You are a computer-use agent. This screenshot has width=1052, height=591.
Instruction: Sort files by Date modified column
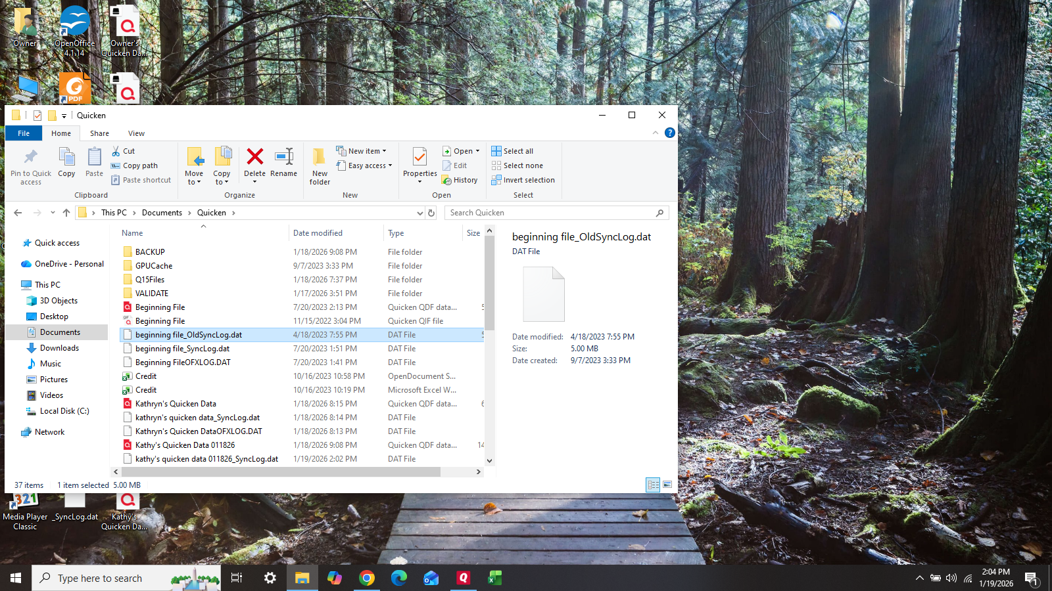[335, 233]
